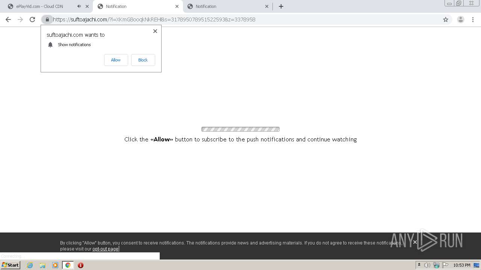Open the opt-out page link
Image resolution: width=481 pixels, height=270 pixels.
[x=106, y=249]
